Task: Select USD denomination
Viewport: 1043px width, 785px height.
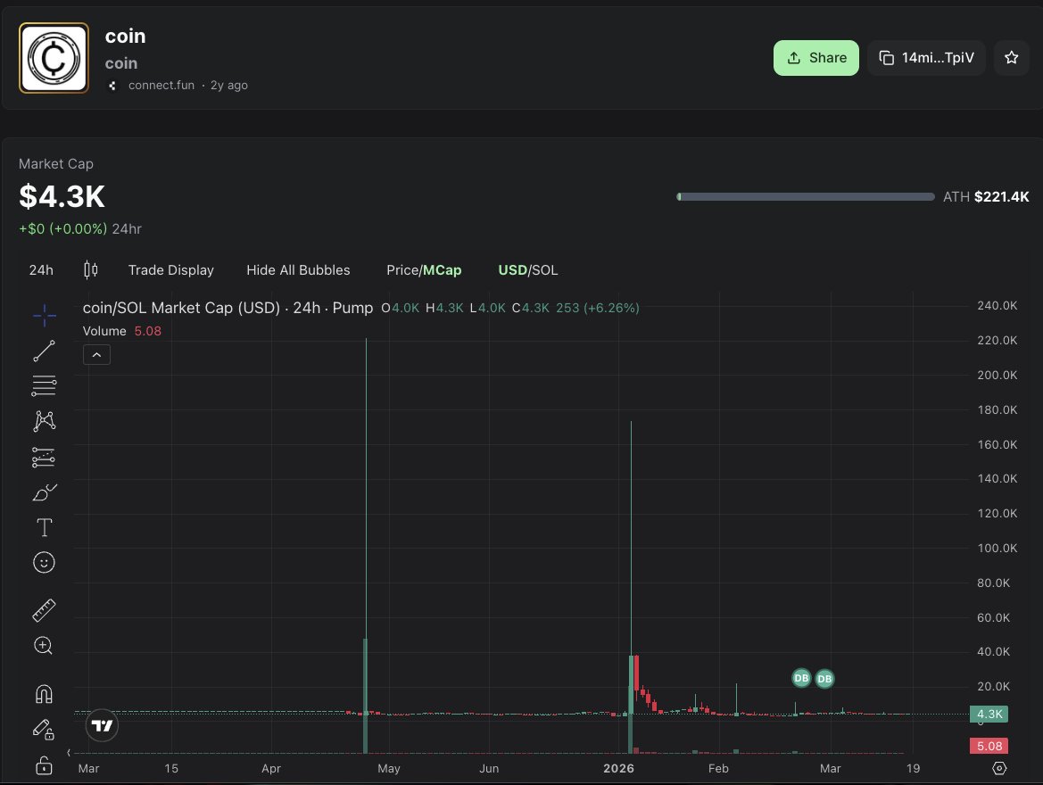Action: point(512,270)
